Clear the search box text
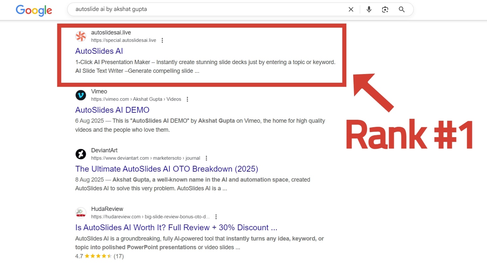The image size is (487, 274). [351, 10]
